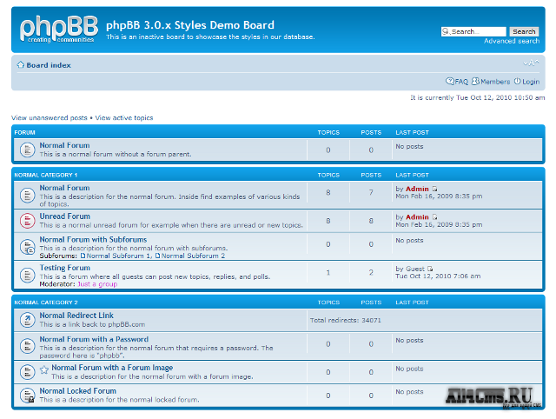This screenshot has width=556, height=419.
Task: Open the Normal Subforum 1 link
Action: pos(119,256)
